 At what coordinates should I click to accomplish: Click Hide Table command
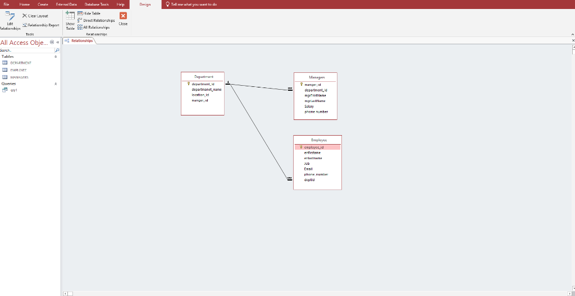89,13
